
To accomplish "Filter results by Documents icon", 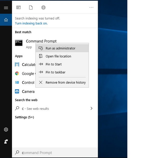I will tap(31, 7).
